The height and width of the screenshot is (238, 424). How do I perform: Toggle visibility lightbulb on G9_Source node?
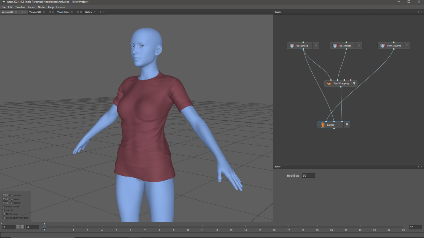[x=316, y=45]
